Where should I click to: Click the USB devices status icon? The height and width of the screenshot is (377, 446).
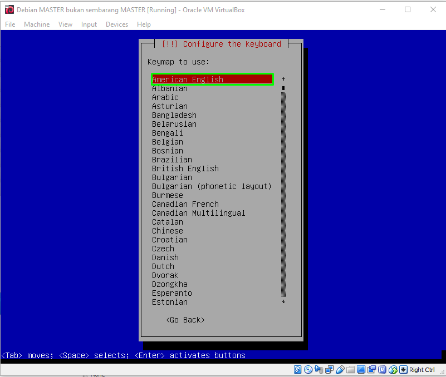(340, 369)
